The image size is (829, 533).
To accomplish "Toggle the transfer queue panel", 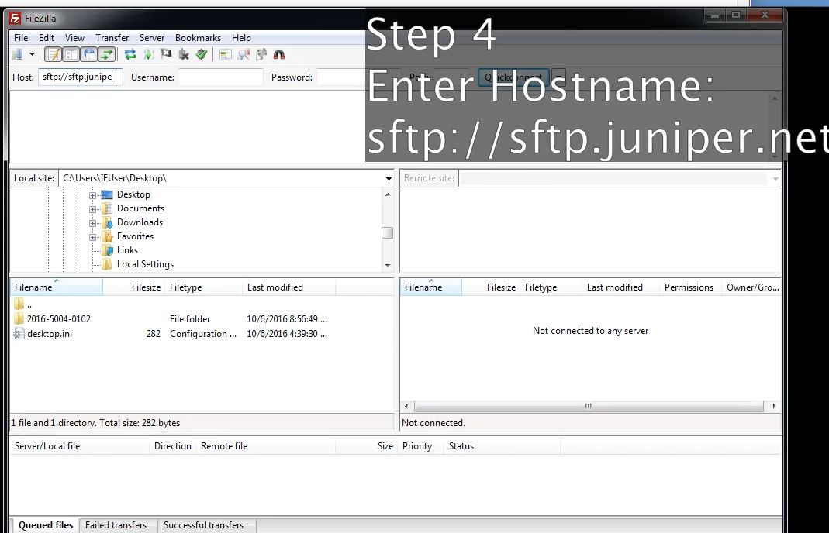I will 105,54.
